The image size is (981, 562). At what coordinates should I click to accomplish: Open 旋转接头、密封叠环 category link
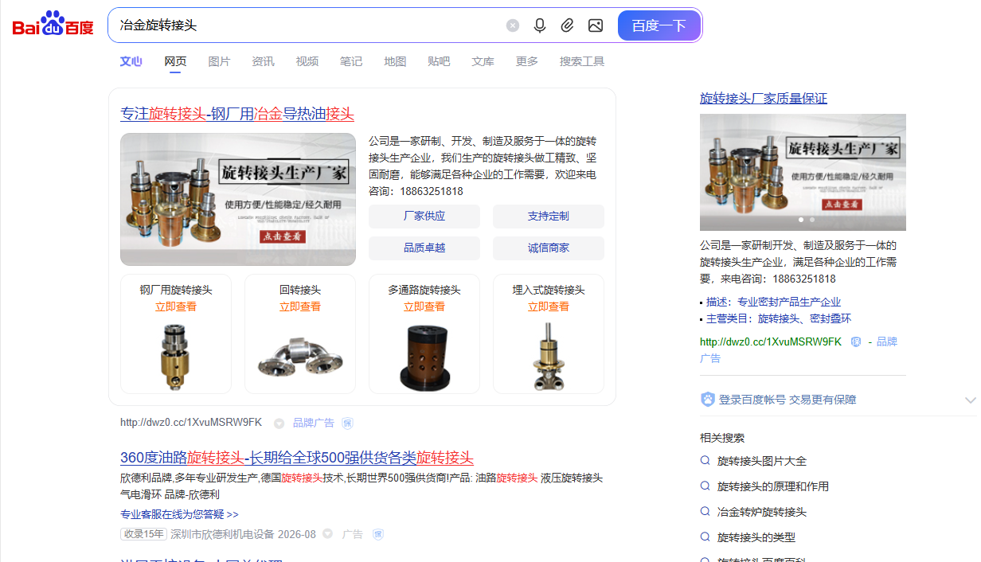click(804, 318)
